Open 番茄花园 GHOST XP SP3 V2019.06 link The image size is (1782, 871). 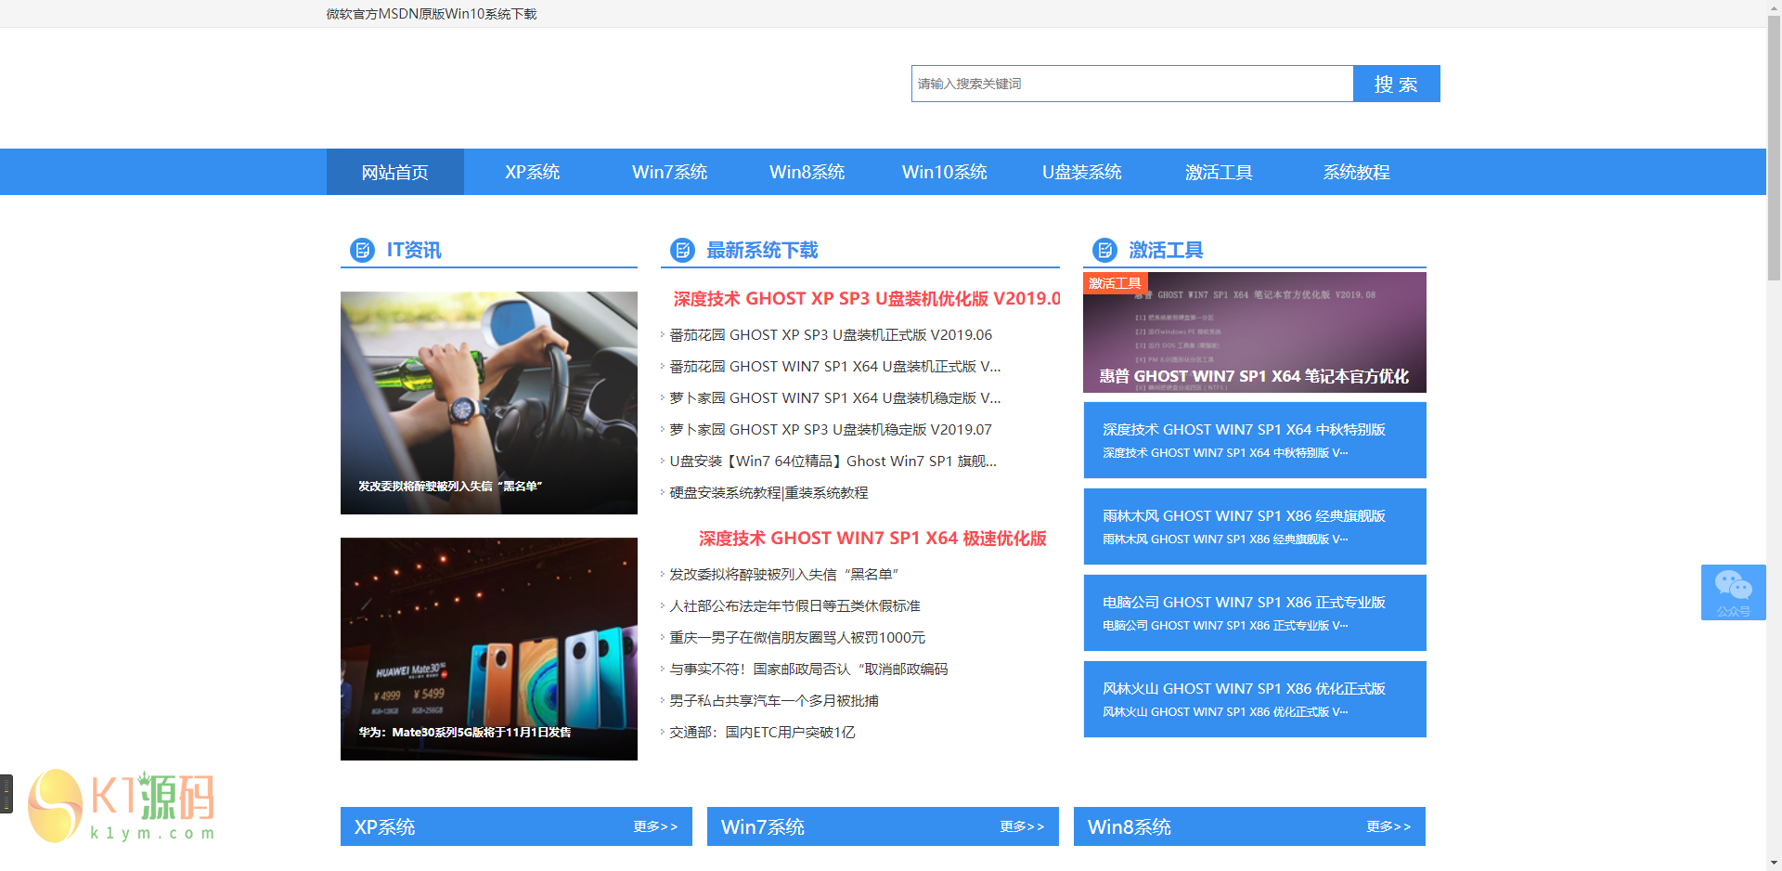tap(831, 335)
